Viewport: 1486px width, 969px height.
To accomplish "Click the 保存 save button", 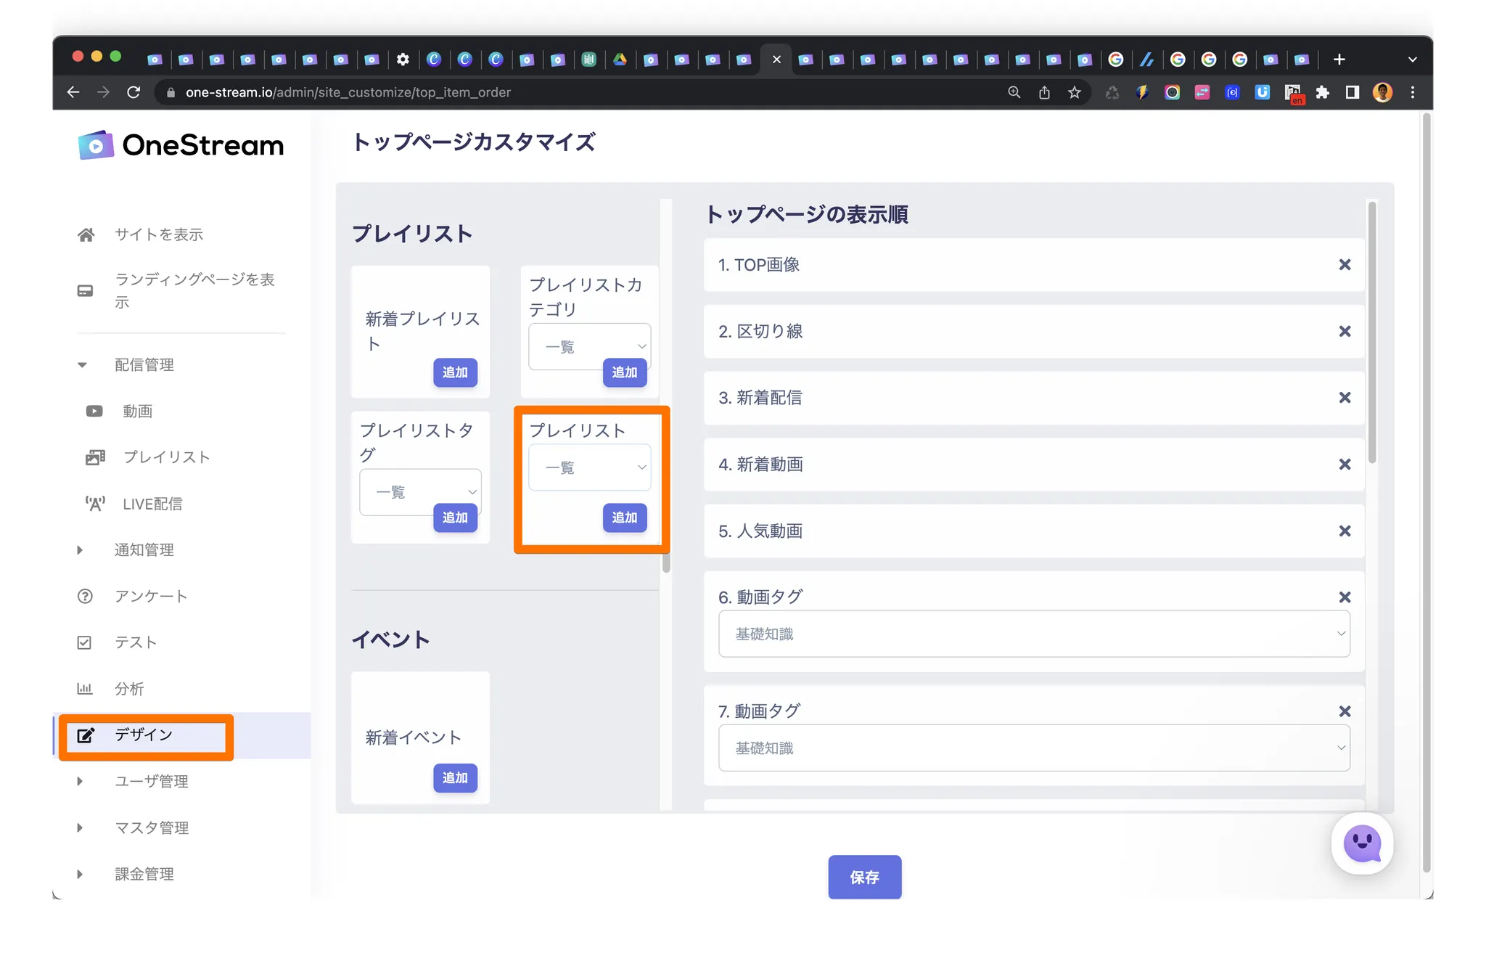I will click(x=864, y=877).
